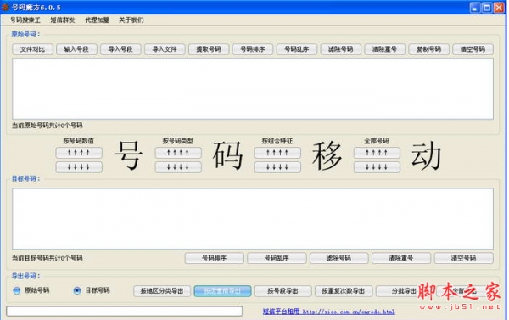Maximize the 号码魔方 window

pyautogui.click(x=487, y=8)
